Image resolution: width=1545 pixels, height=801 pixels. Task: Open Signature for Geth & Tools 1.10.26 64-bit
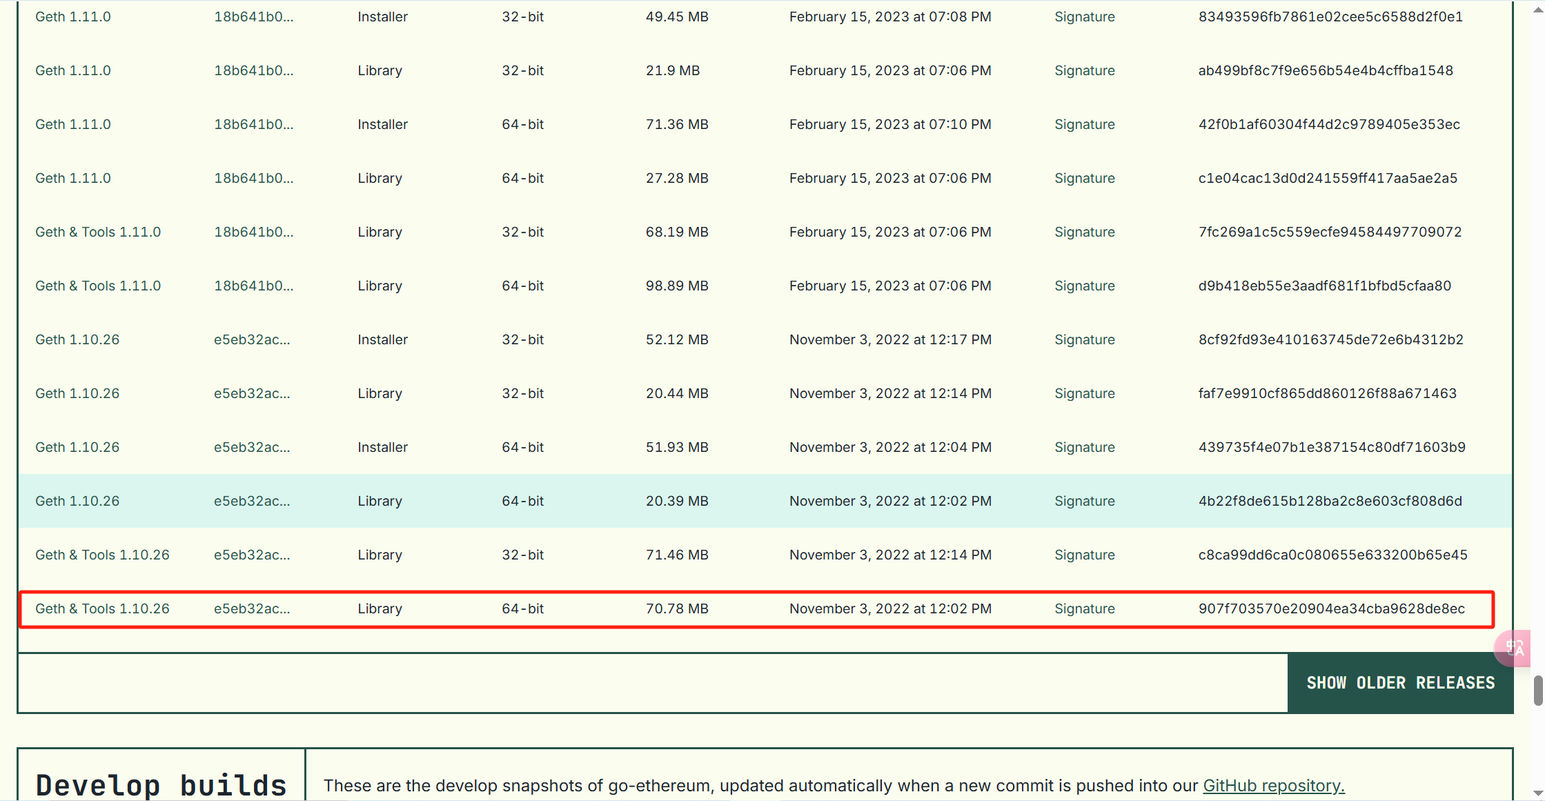click(1084, 609)
